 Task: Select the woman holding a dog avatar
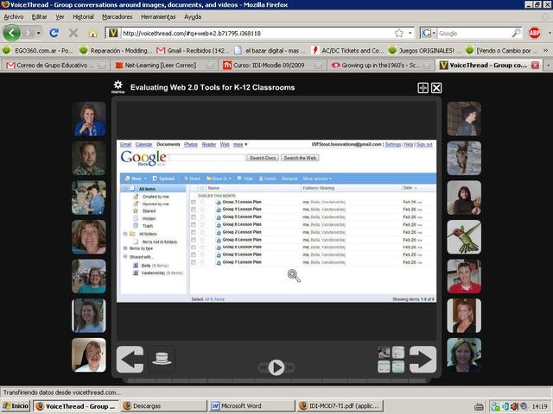[x=464, y=198]
